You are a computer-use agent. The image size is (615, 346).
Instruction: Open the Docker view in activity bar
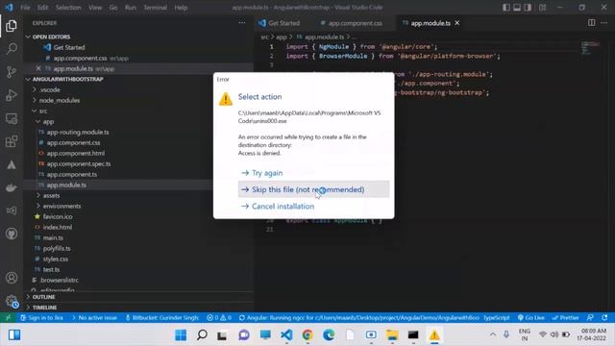(12, 187)
